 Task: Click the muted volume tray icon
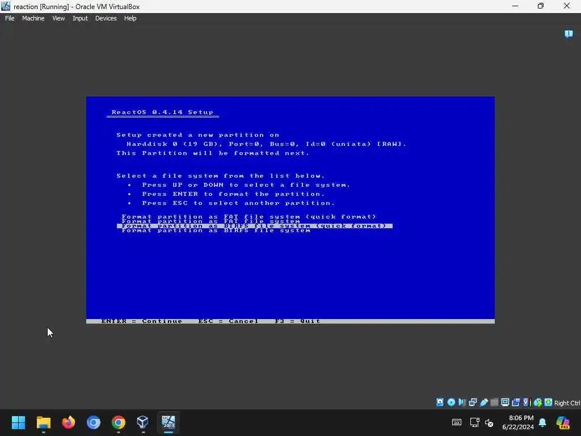click(x=489, y=422)
